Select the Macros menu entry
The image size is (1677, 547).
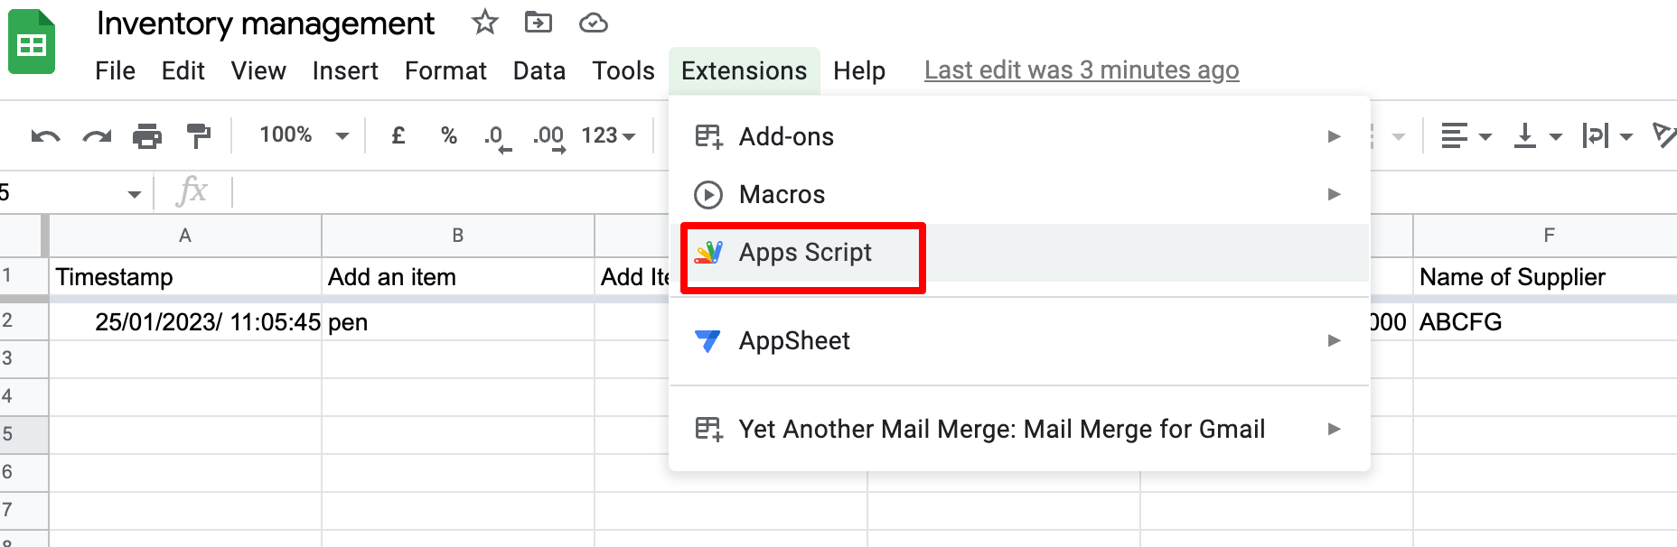pyautogui.click(x=1019, y=194)
